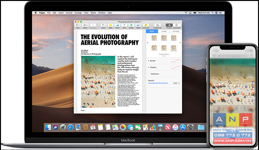Click the "THE EVOLUTION OF AERIAL PHOTOGRAPHY" heading

[x=109, y=40]
